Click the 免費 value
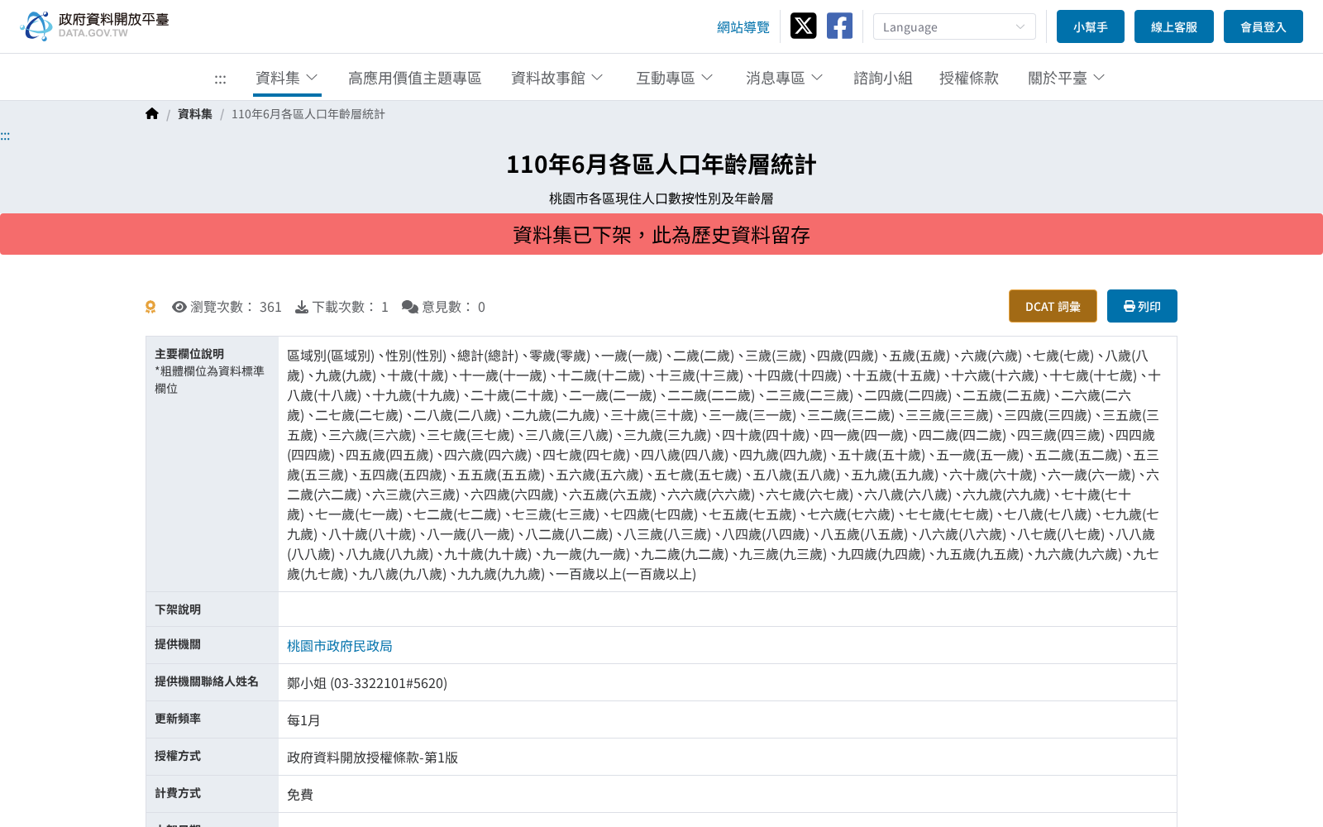Image resolution: width=1323 pixels, height=827 pixels. pyautogui.click(x=300, y=795)
